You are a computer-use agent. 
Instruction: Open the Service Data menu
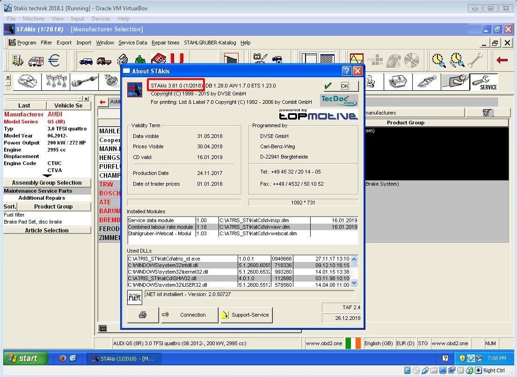click(132, 43)
